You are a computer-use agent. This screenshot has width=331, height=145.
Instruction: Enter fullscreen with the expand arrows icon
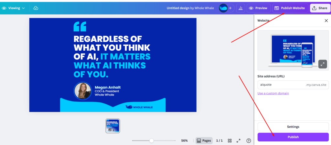[x=239, y=140]
